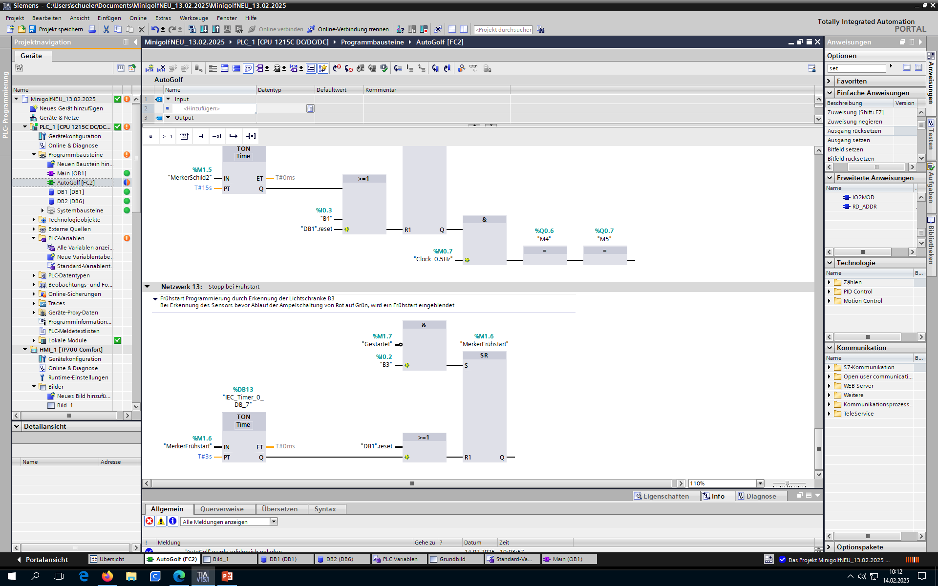938x586 pixels.
Task: Toggle the warning messages filter
Action: (x=161, y=521)
